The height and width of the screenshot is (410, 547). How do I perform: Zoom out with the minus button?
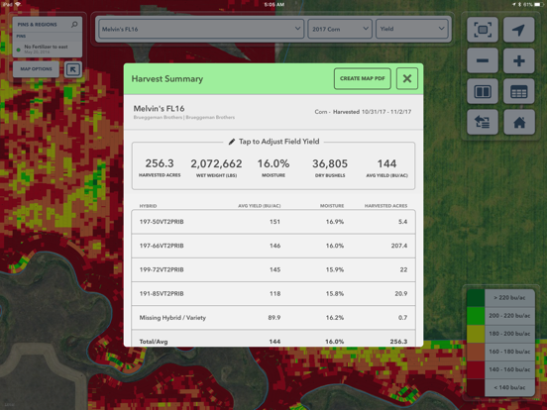[x=483, y=60]
